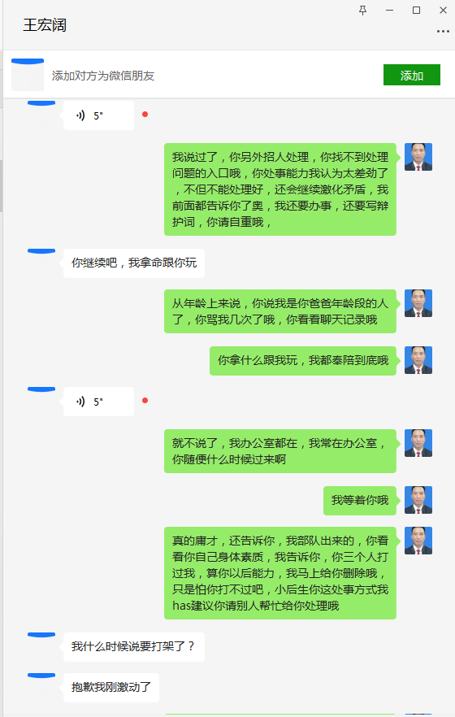Viewport: 455px width, 717px height.
Task: Select the 你继续吧，我拿命跟你玩 message bubble
Action: tap(134, 263)
